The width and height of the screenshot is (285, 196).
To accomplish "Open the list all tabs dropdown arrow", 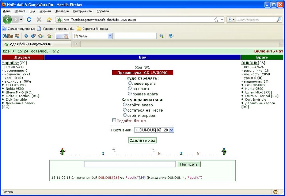I will [282, 44].
